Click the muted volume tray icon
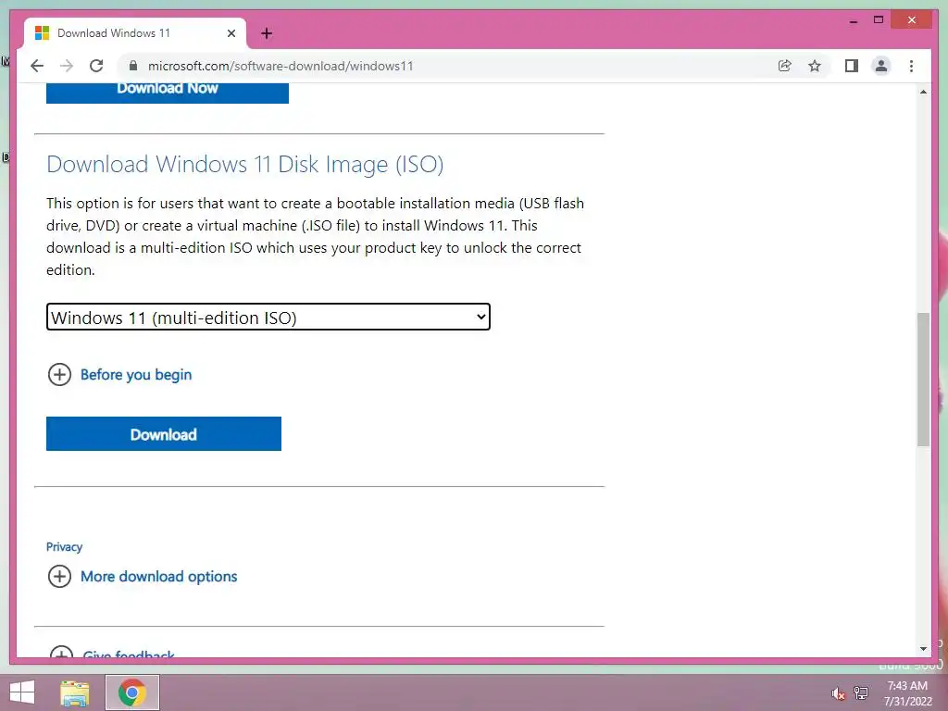The image size is (948, 711). 838,693
